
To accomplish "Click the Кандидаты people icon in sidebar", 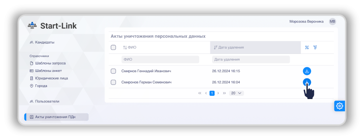I will [x=32, y=42].
